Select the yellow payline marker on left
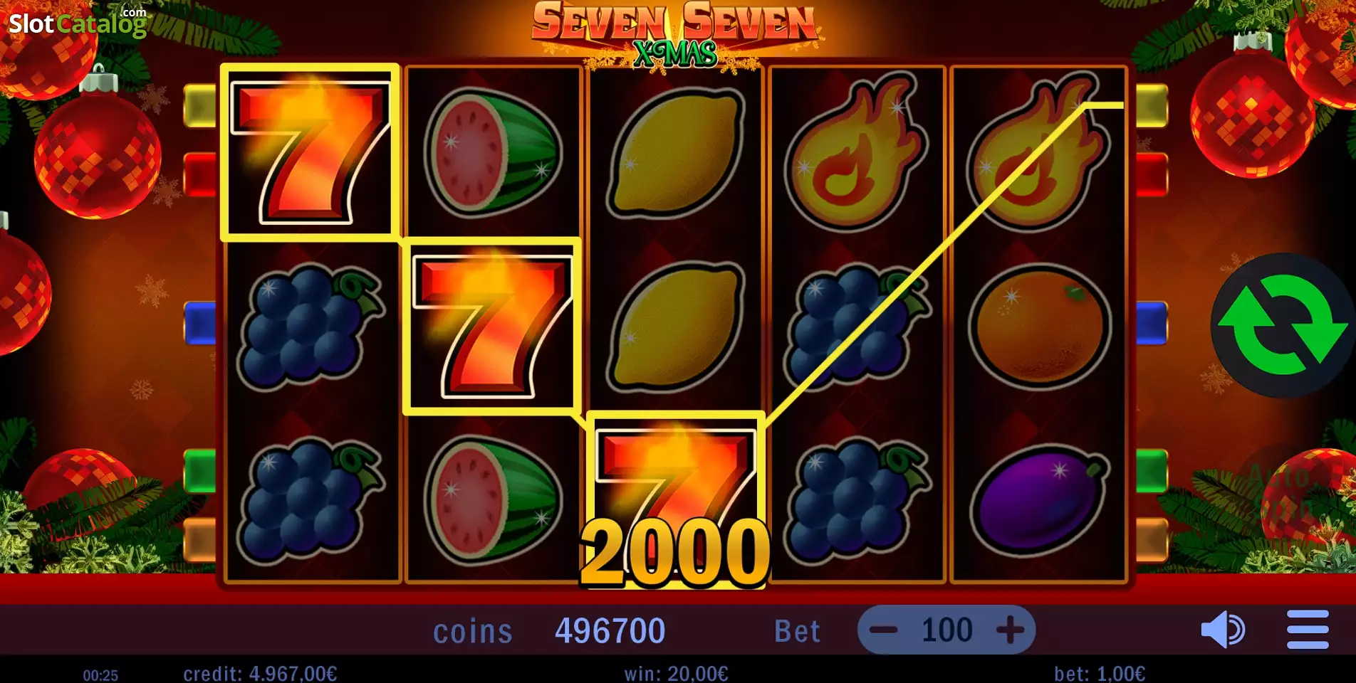The image size is (1356, 683). pos(199,106)
